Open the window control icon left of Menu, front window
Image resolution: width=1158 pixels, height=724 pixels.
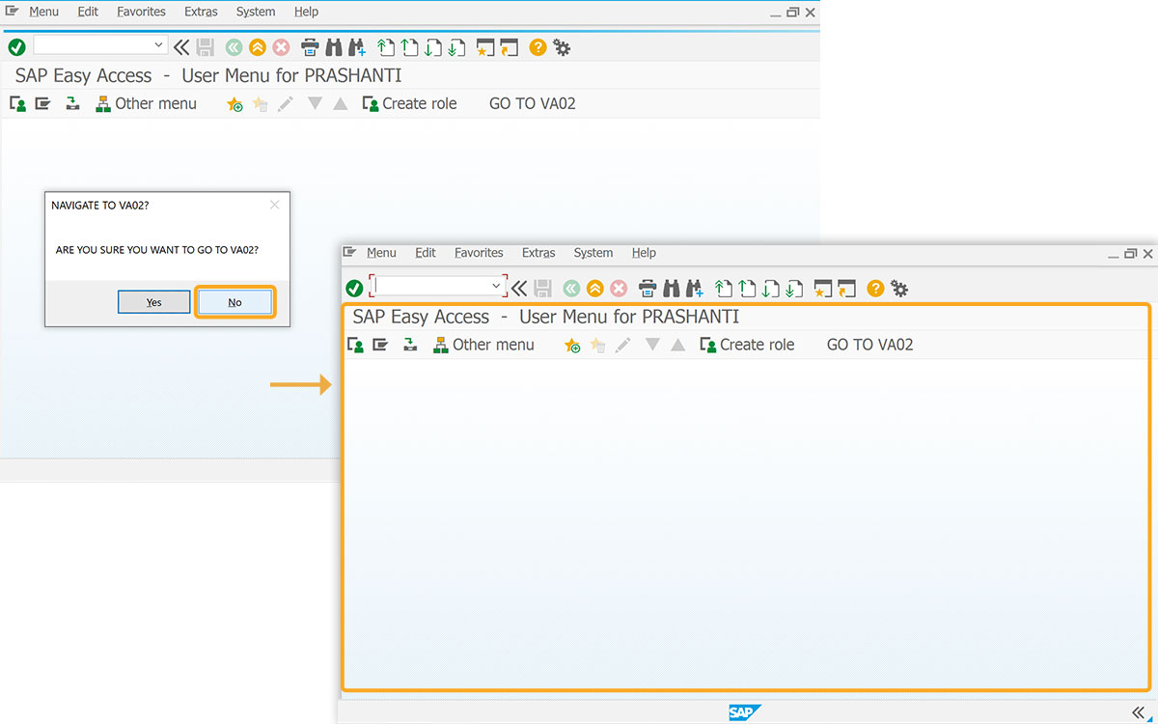pyautogui.click(x=348, y=253)
